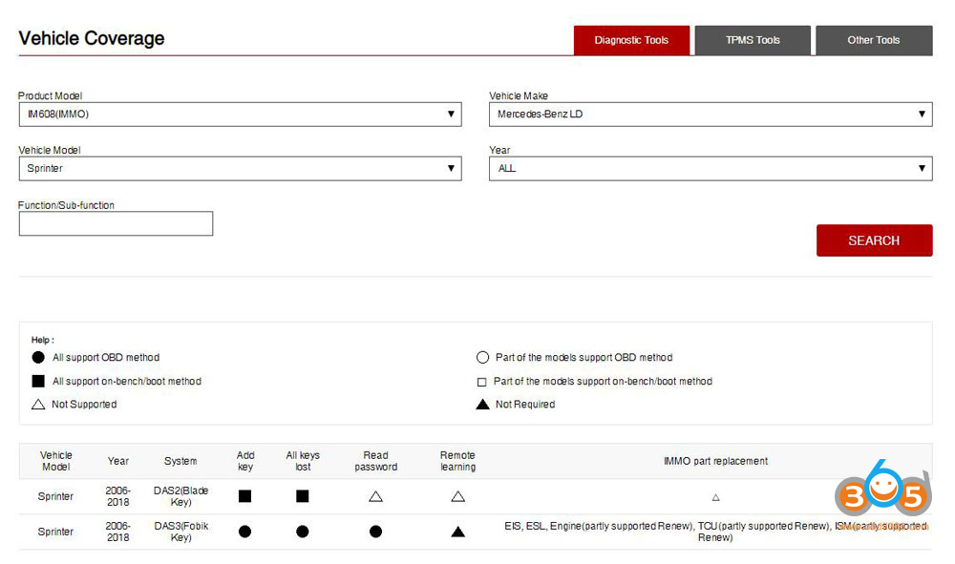Click the small hollow square partial on-bench icon

tap(482, 382)
